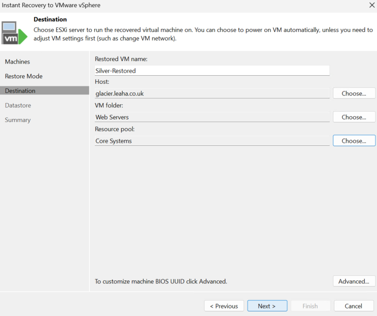Click the 'Host:' label
Image resolution: width=377 pixels, height=316 pixels.
102,82
